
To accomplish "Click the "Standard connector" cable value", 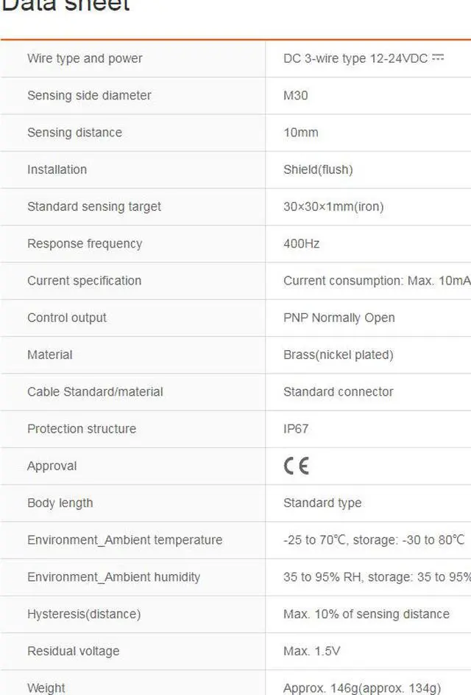I will pyautogui.click(x=338, y=391).
